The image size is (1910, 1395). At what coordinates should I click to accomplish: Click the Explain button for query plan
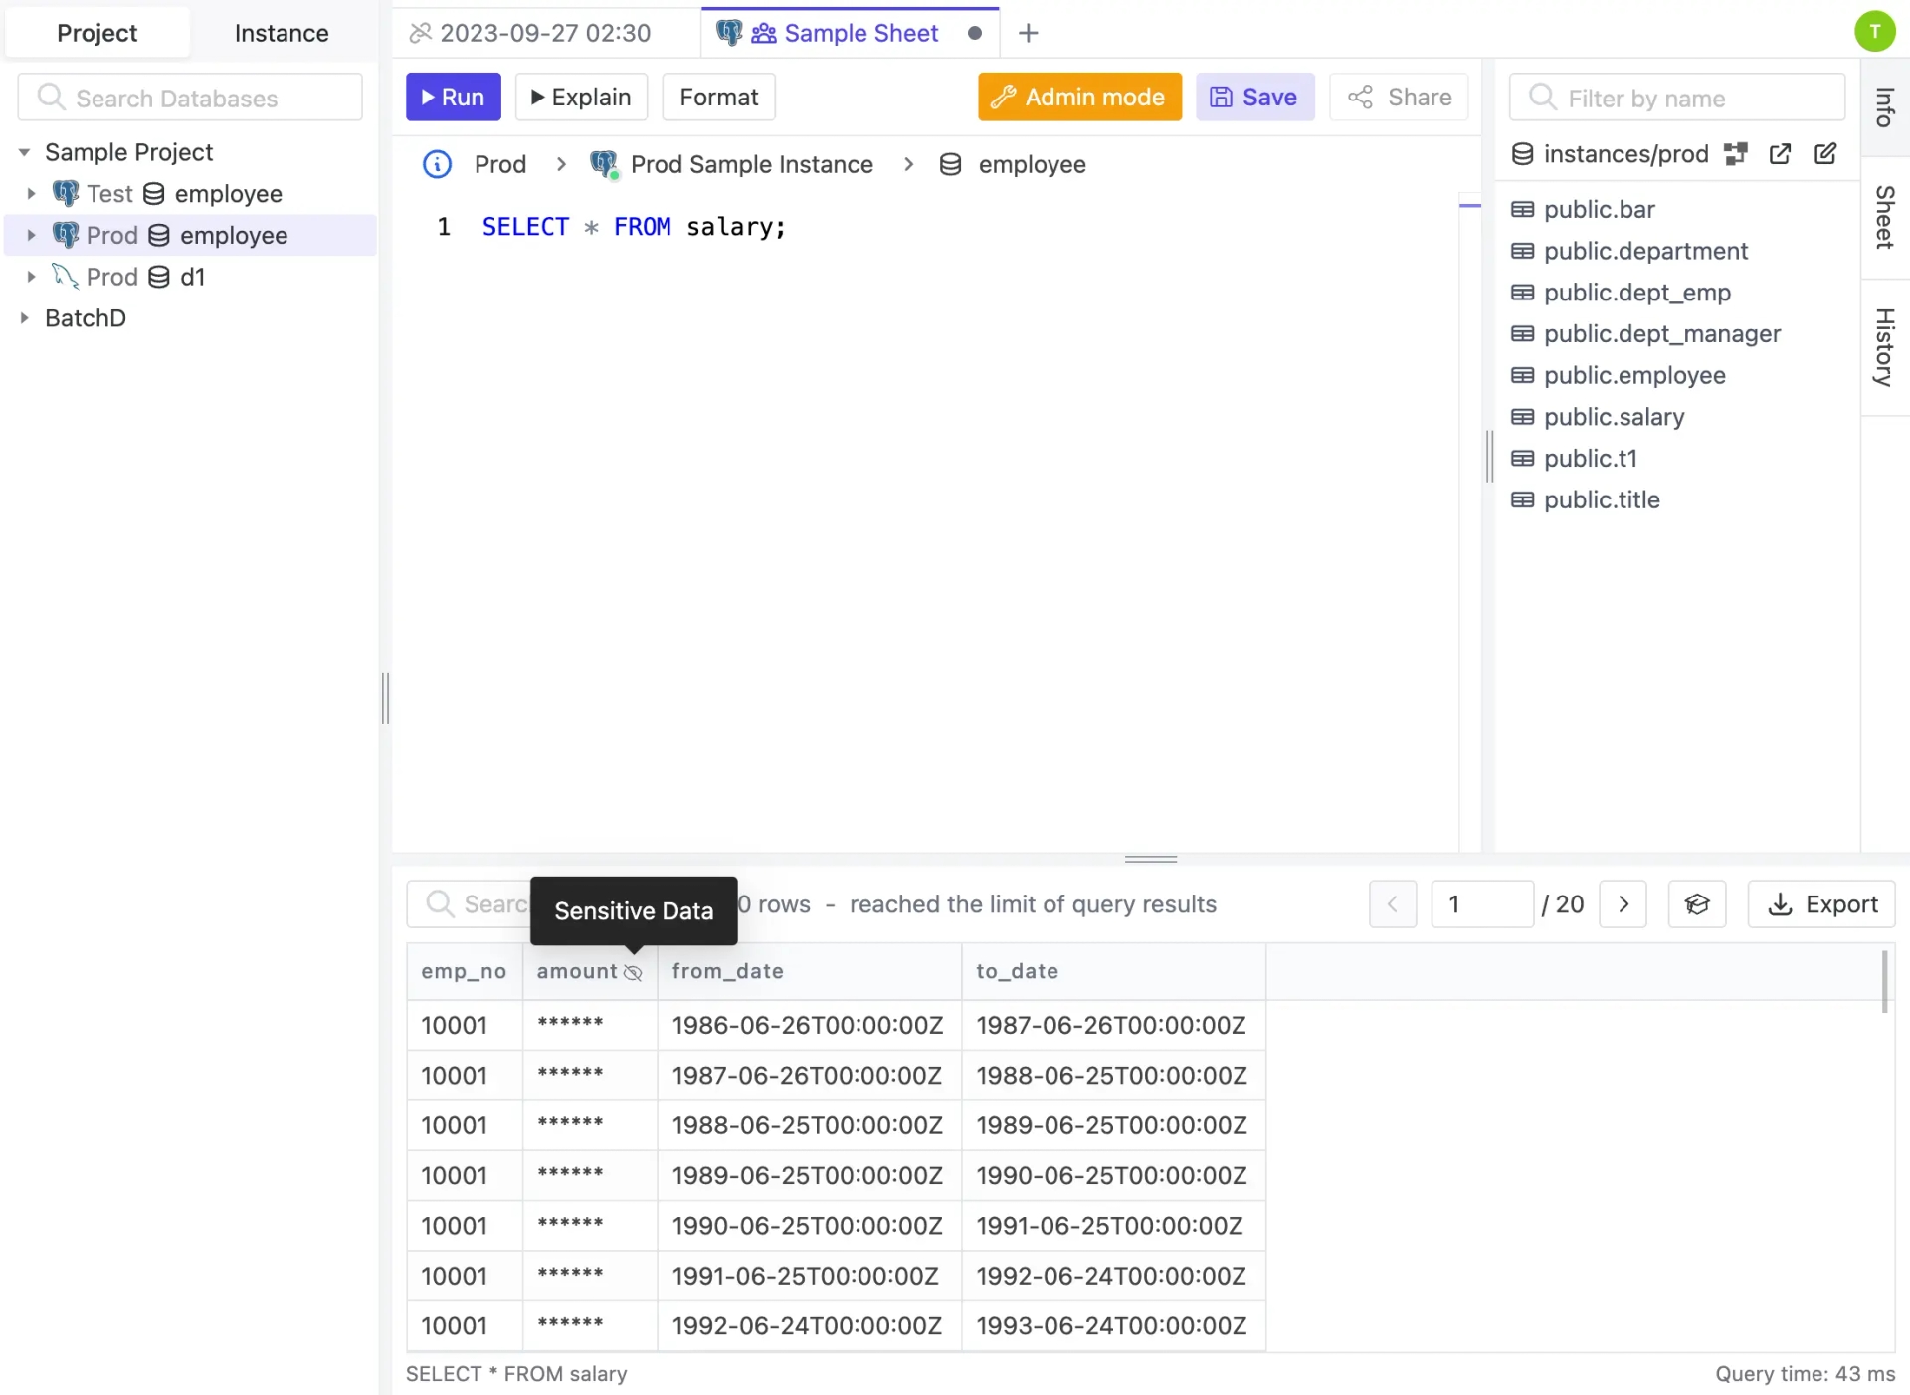tap(580, 97)
